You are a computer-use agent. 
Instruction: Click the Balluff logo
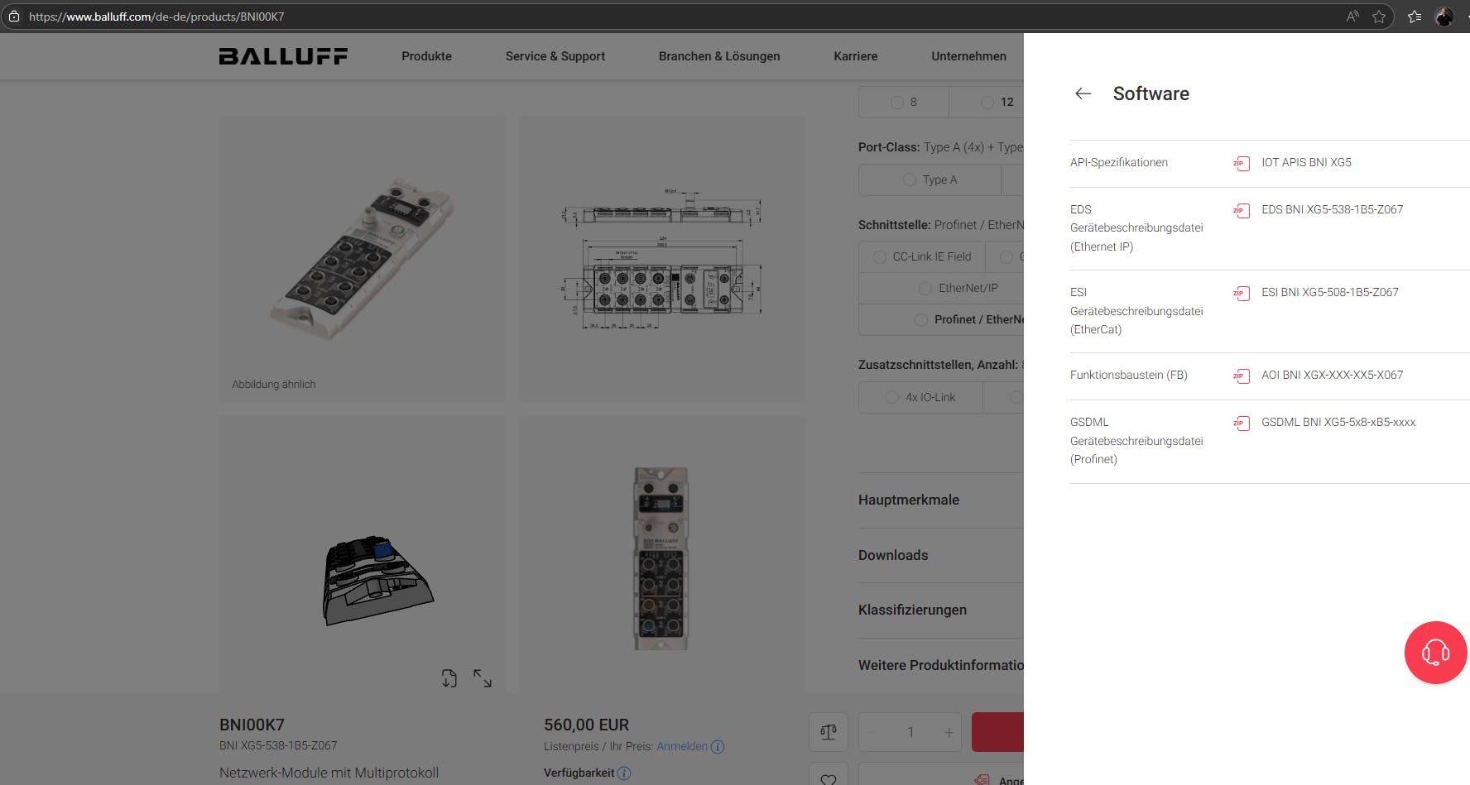point(283,56)
